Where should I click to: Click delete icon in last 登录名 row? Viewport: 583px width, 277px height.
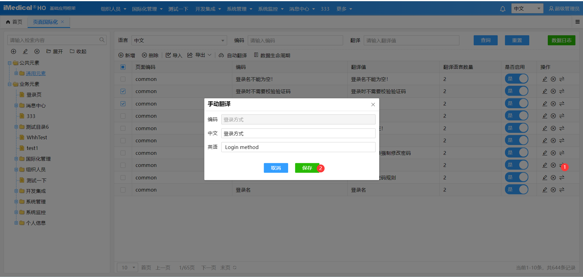tap(553, 190)
